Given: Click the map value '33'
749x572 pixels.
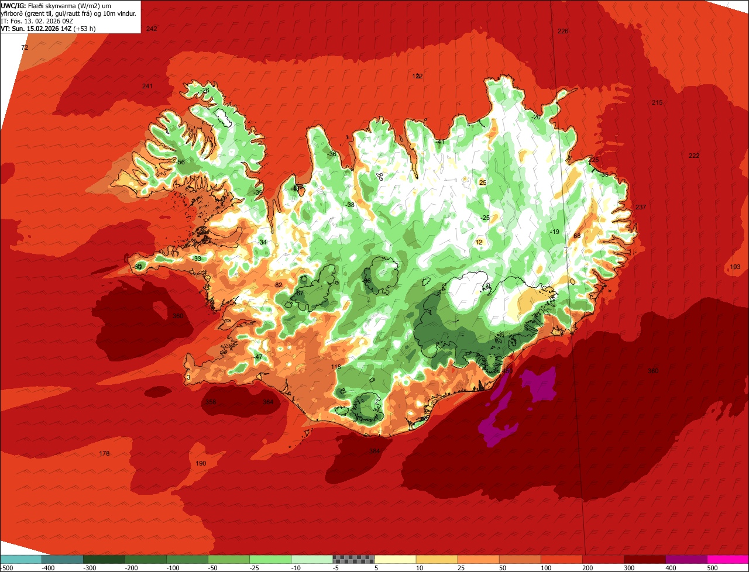Looking at the screenshot, I should click(x=197, y=259).
